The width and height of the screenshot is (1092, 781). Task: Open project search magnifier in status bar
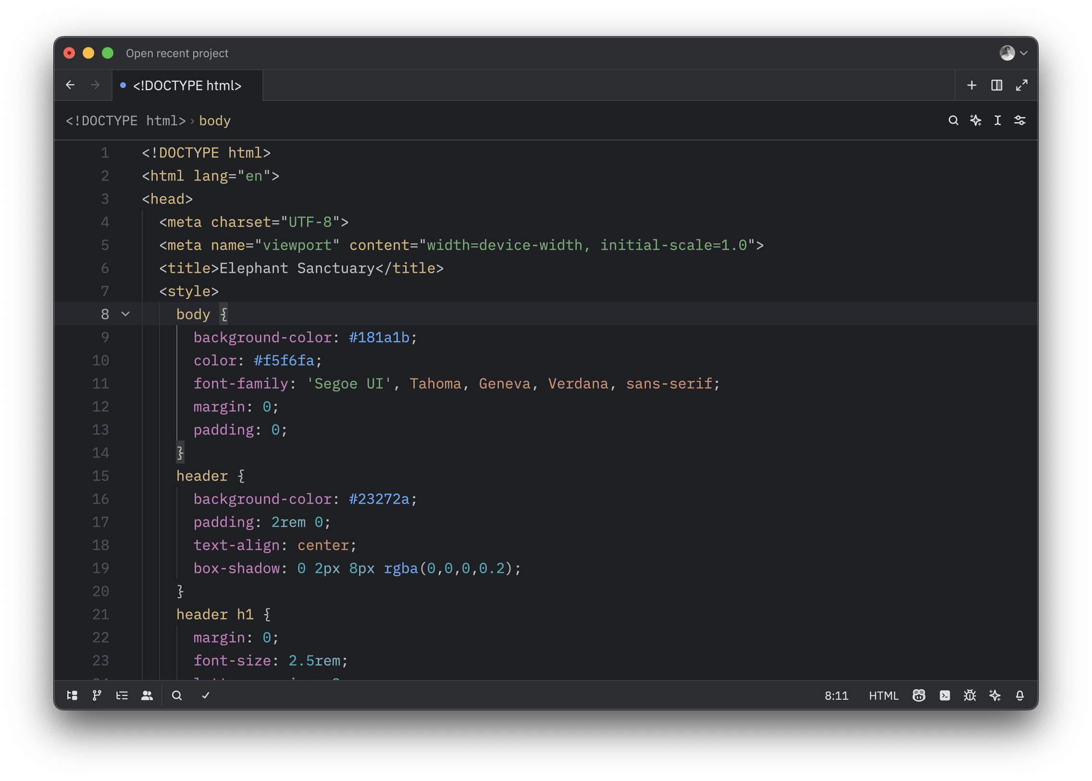point(177,695)
